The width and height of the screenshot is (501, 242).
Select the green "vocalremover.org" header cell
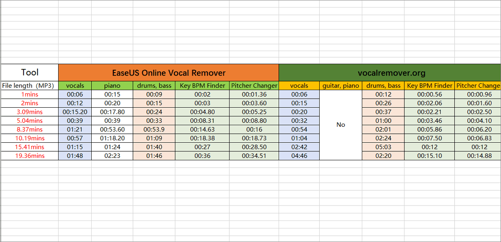389,73
